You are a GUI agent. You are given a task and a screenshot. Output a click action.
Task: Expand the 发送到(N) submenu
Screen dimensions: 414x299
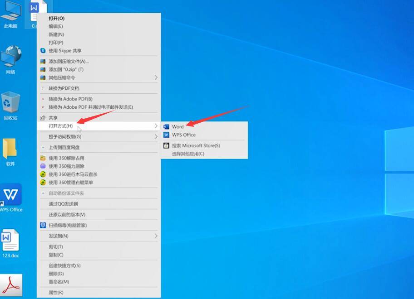(58, 236)
